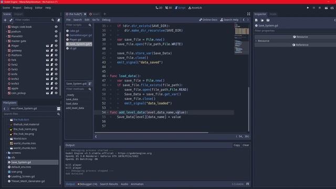This screenshot has height=189, width=336.
Task: Toggle alphabetical sorting of methods list
Action: [90, 83]
